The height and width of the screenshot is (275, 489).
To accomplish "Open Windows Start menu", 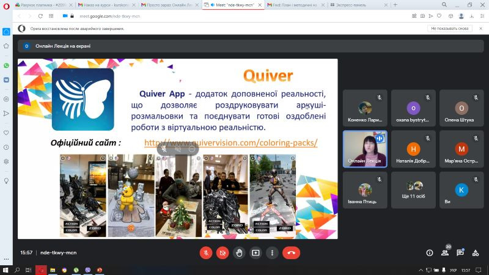I will pyautogui.click(x=6, y=270).
